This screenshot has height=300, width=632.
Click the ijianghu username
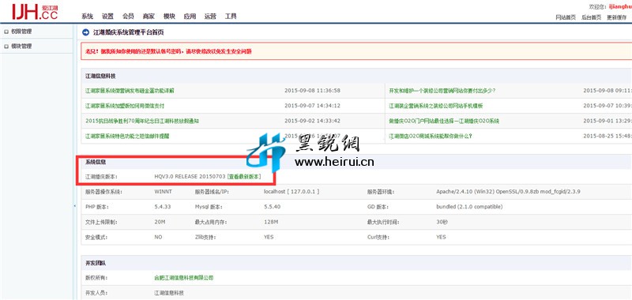[620, 6]
